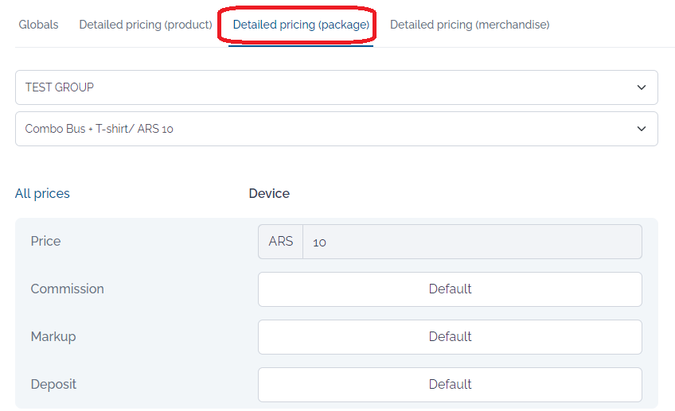The width and height of the screenshot is (675, 411).
Task: Click the ARS currency prefix box
Action: 281,242
